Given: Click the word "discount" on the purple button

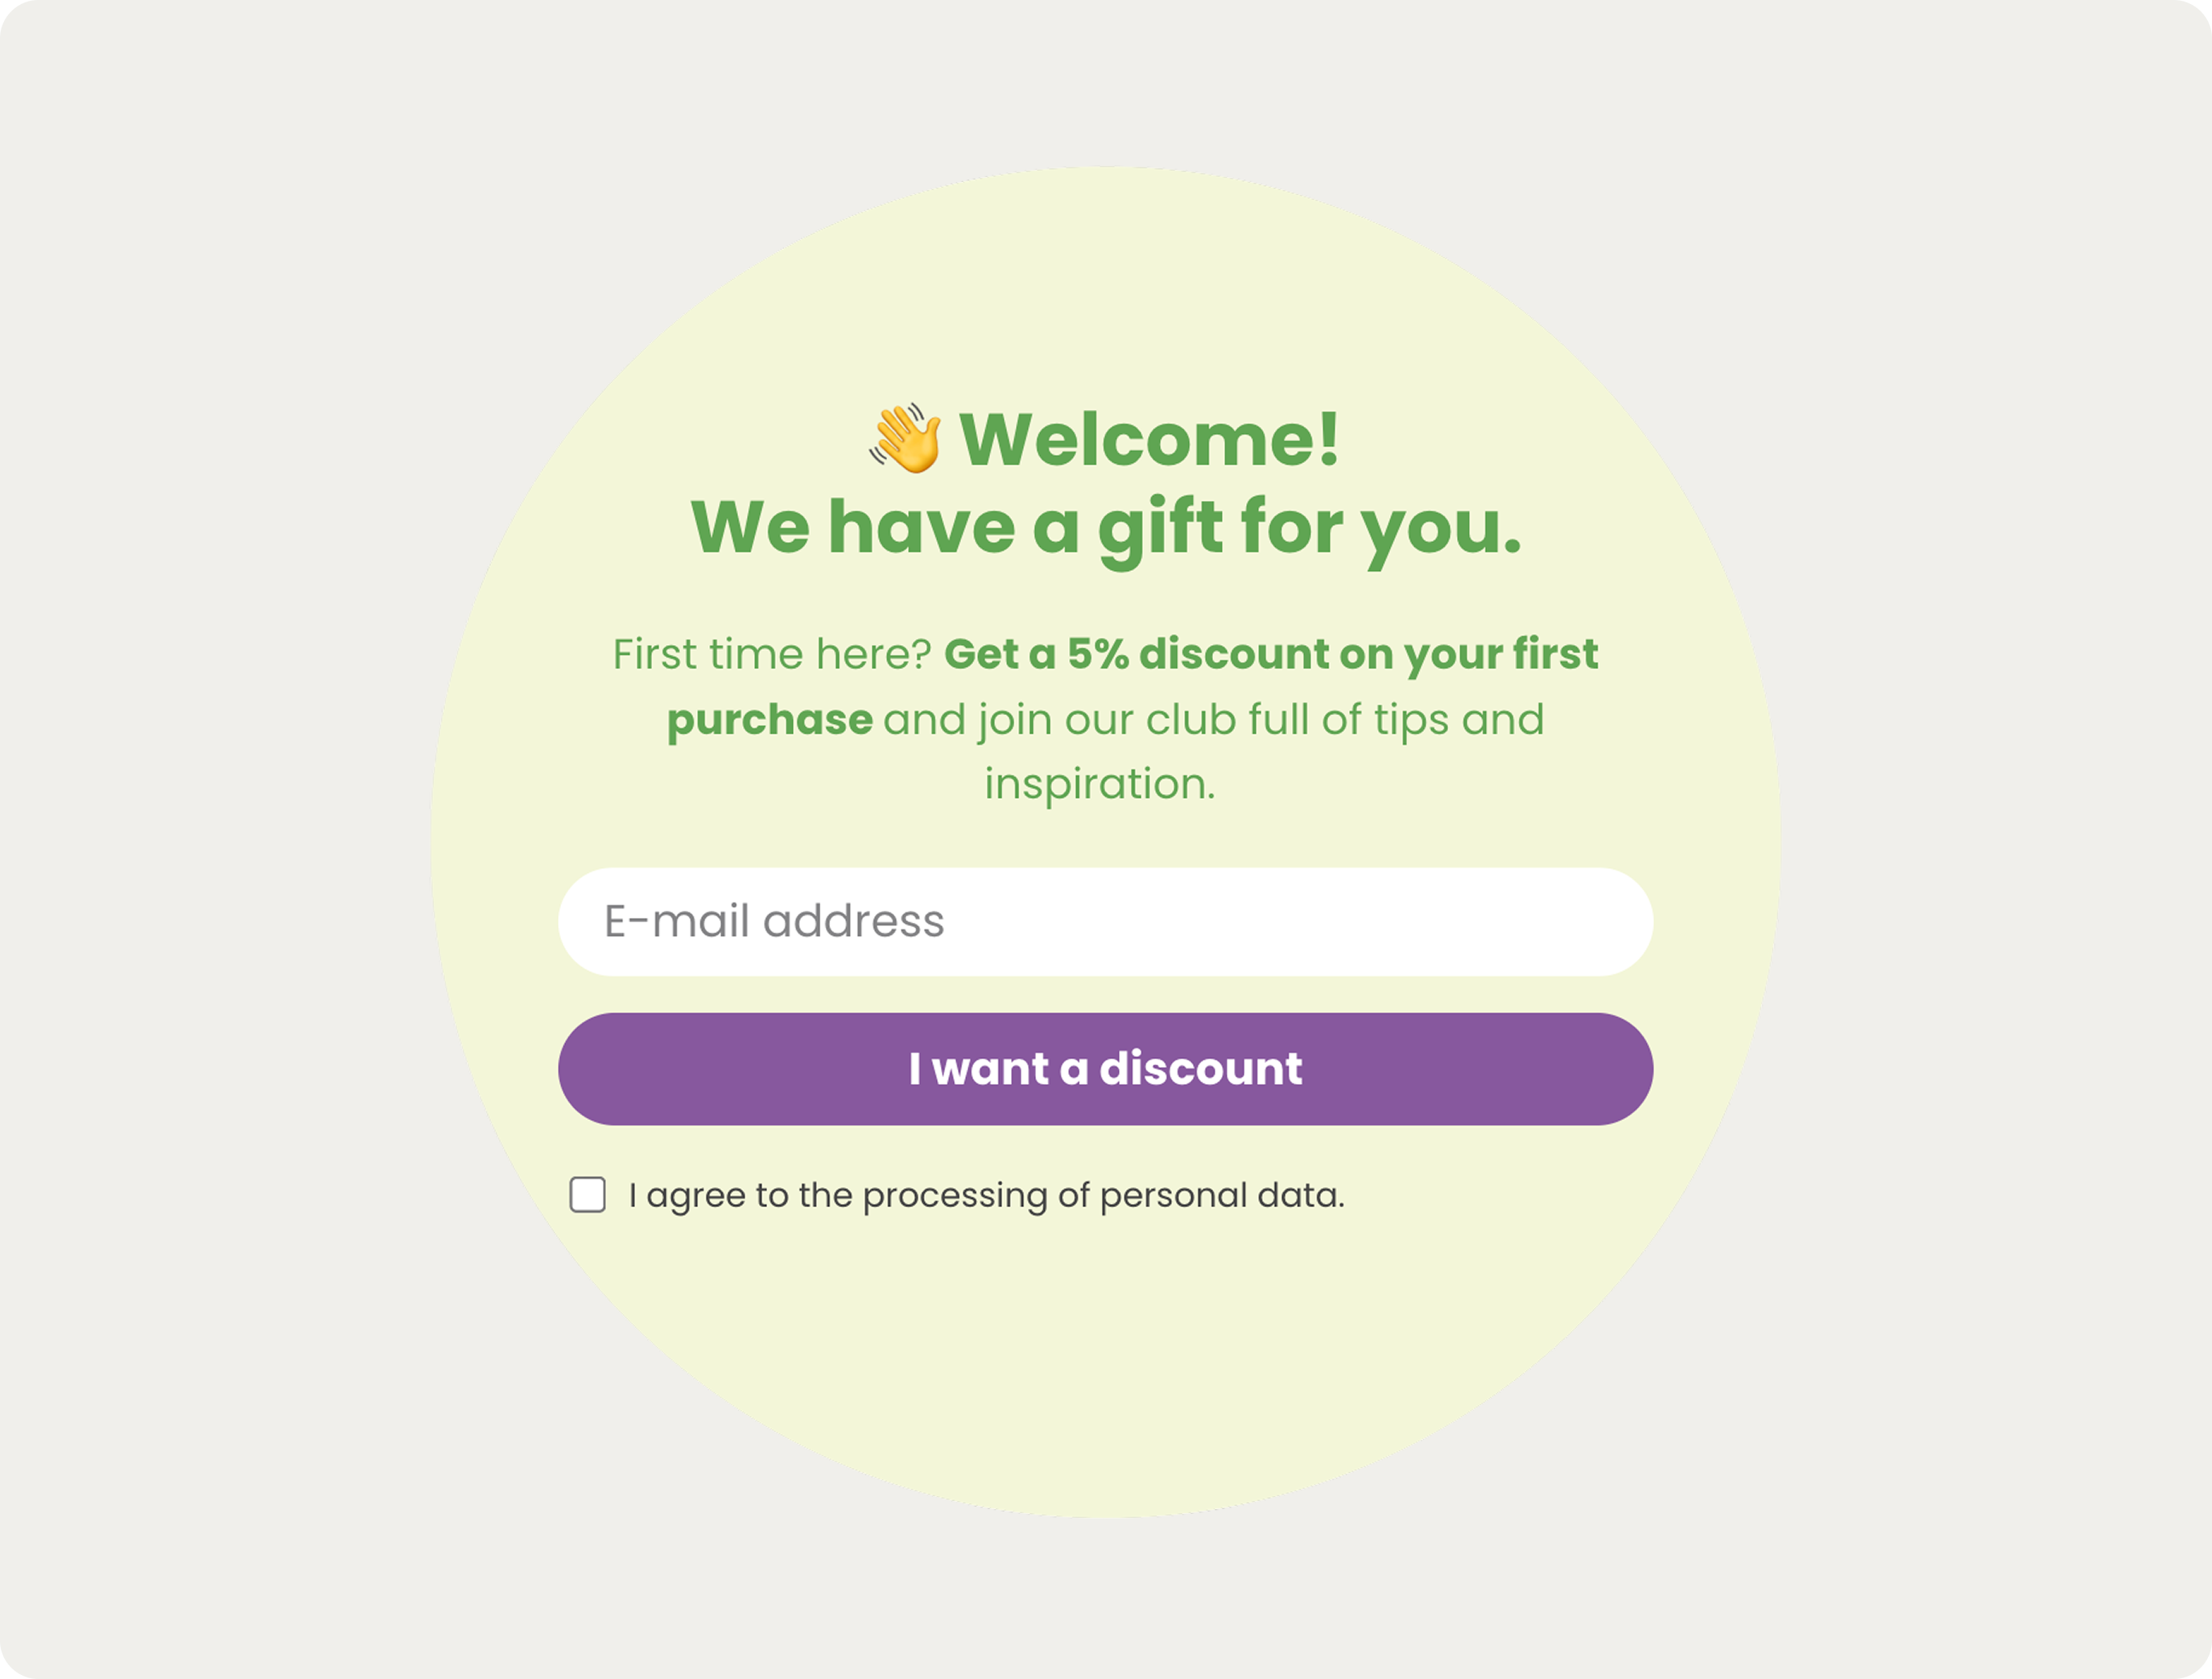Looking at the screenshot, I should pos(1200,1069).
